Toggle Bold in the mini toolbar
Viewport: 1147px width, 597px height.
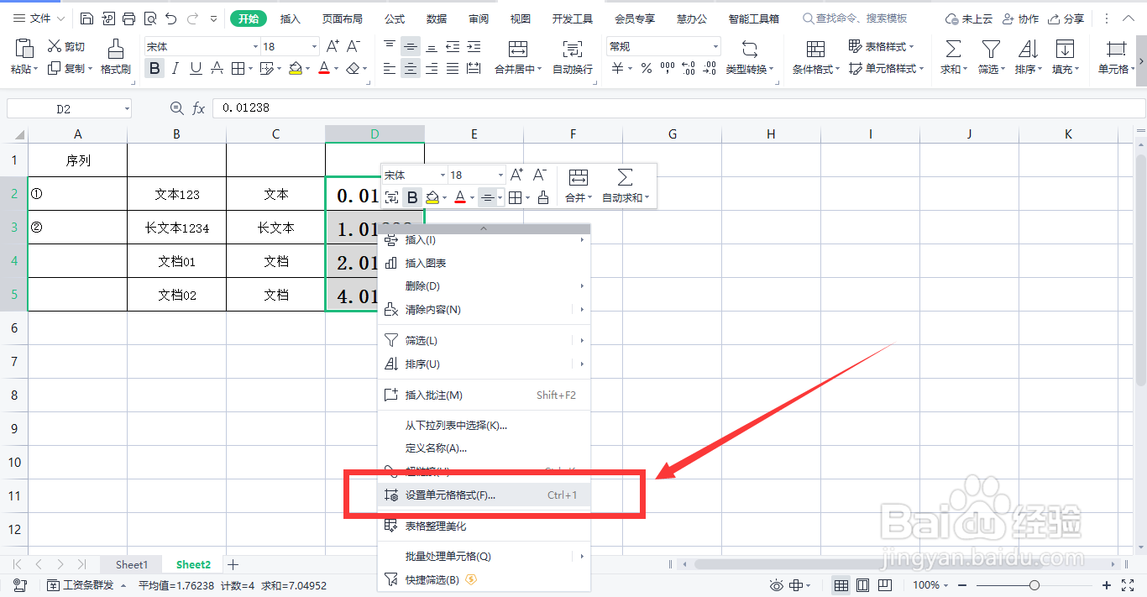[x=412, y=197]
